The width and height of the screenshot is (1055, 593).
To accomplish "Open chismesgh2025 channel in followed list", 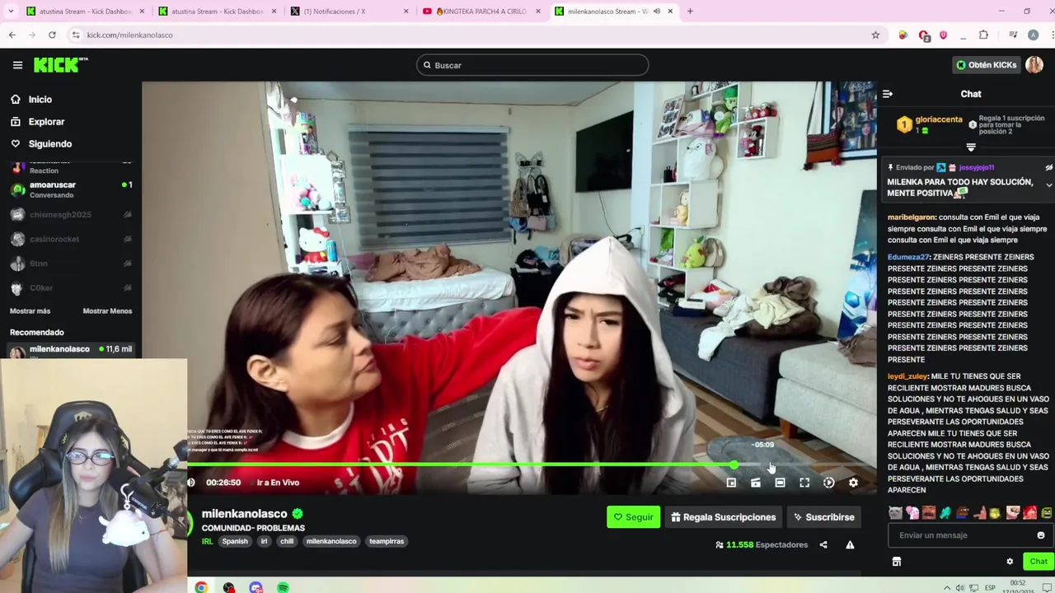I will 71,214.
